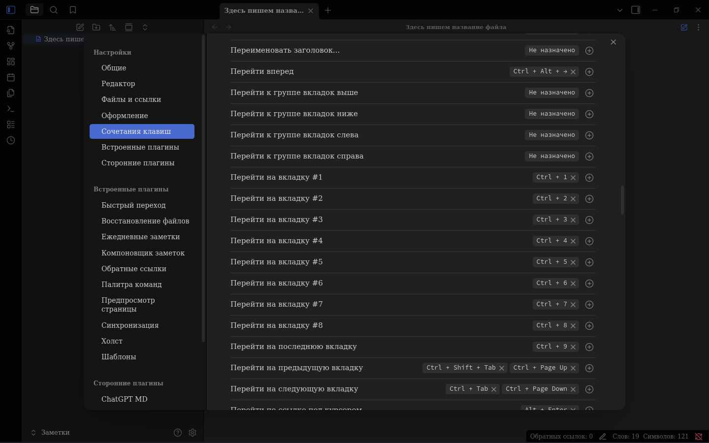709x443 pixels.
Task: Select "Оформление" in settings sidebar
Action: 125,116
